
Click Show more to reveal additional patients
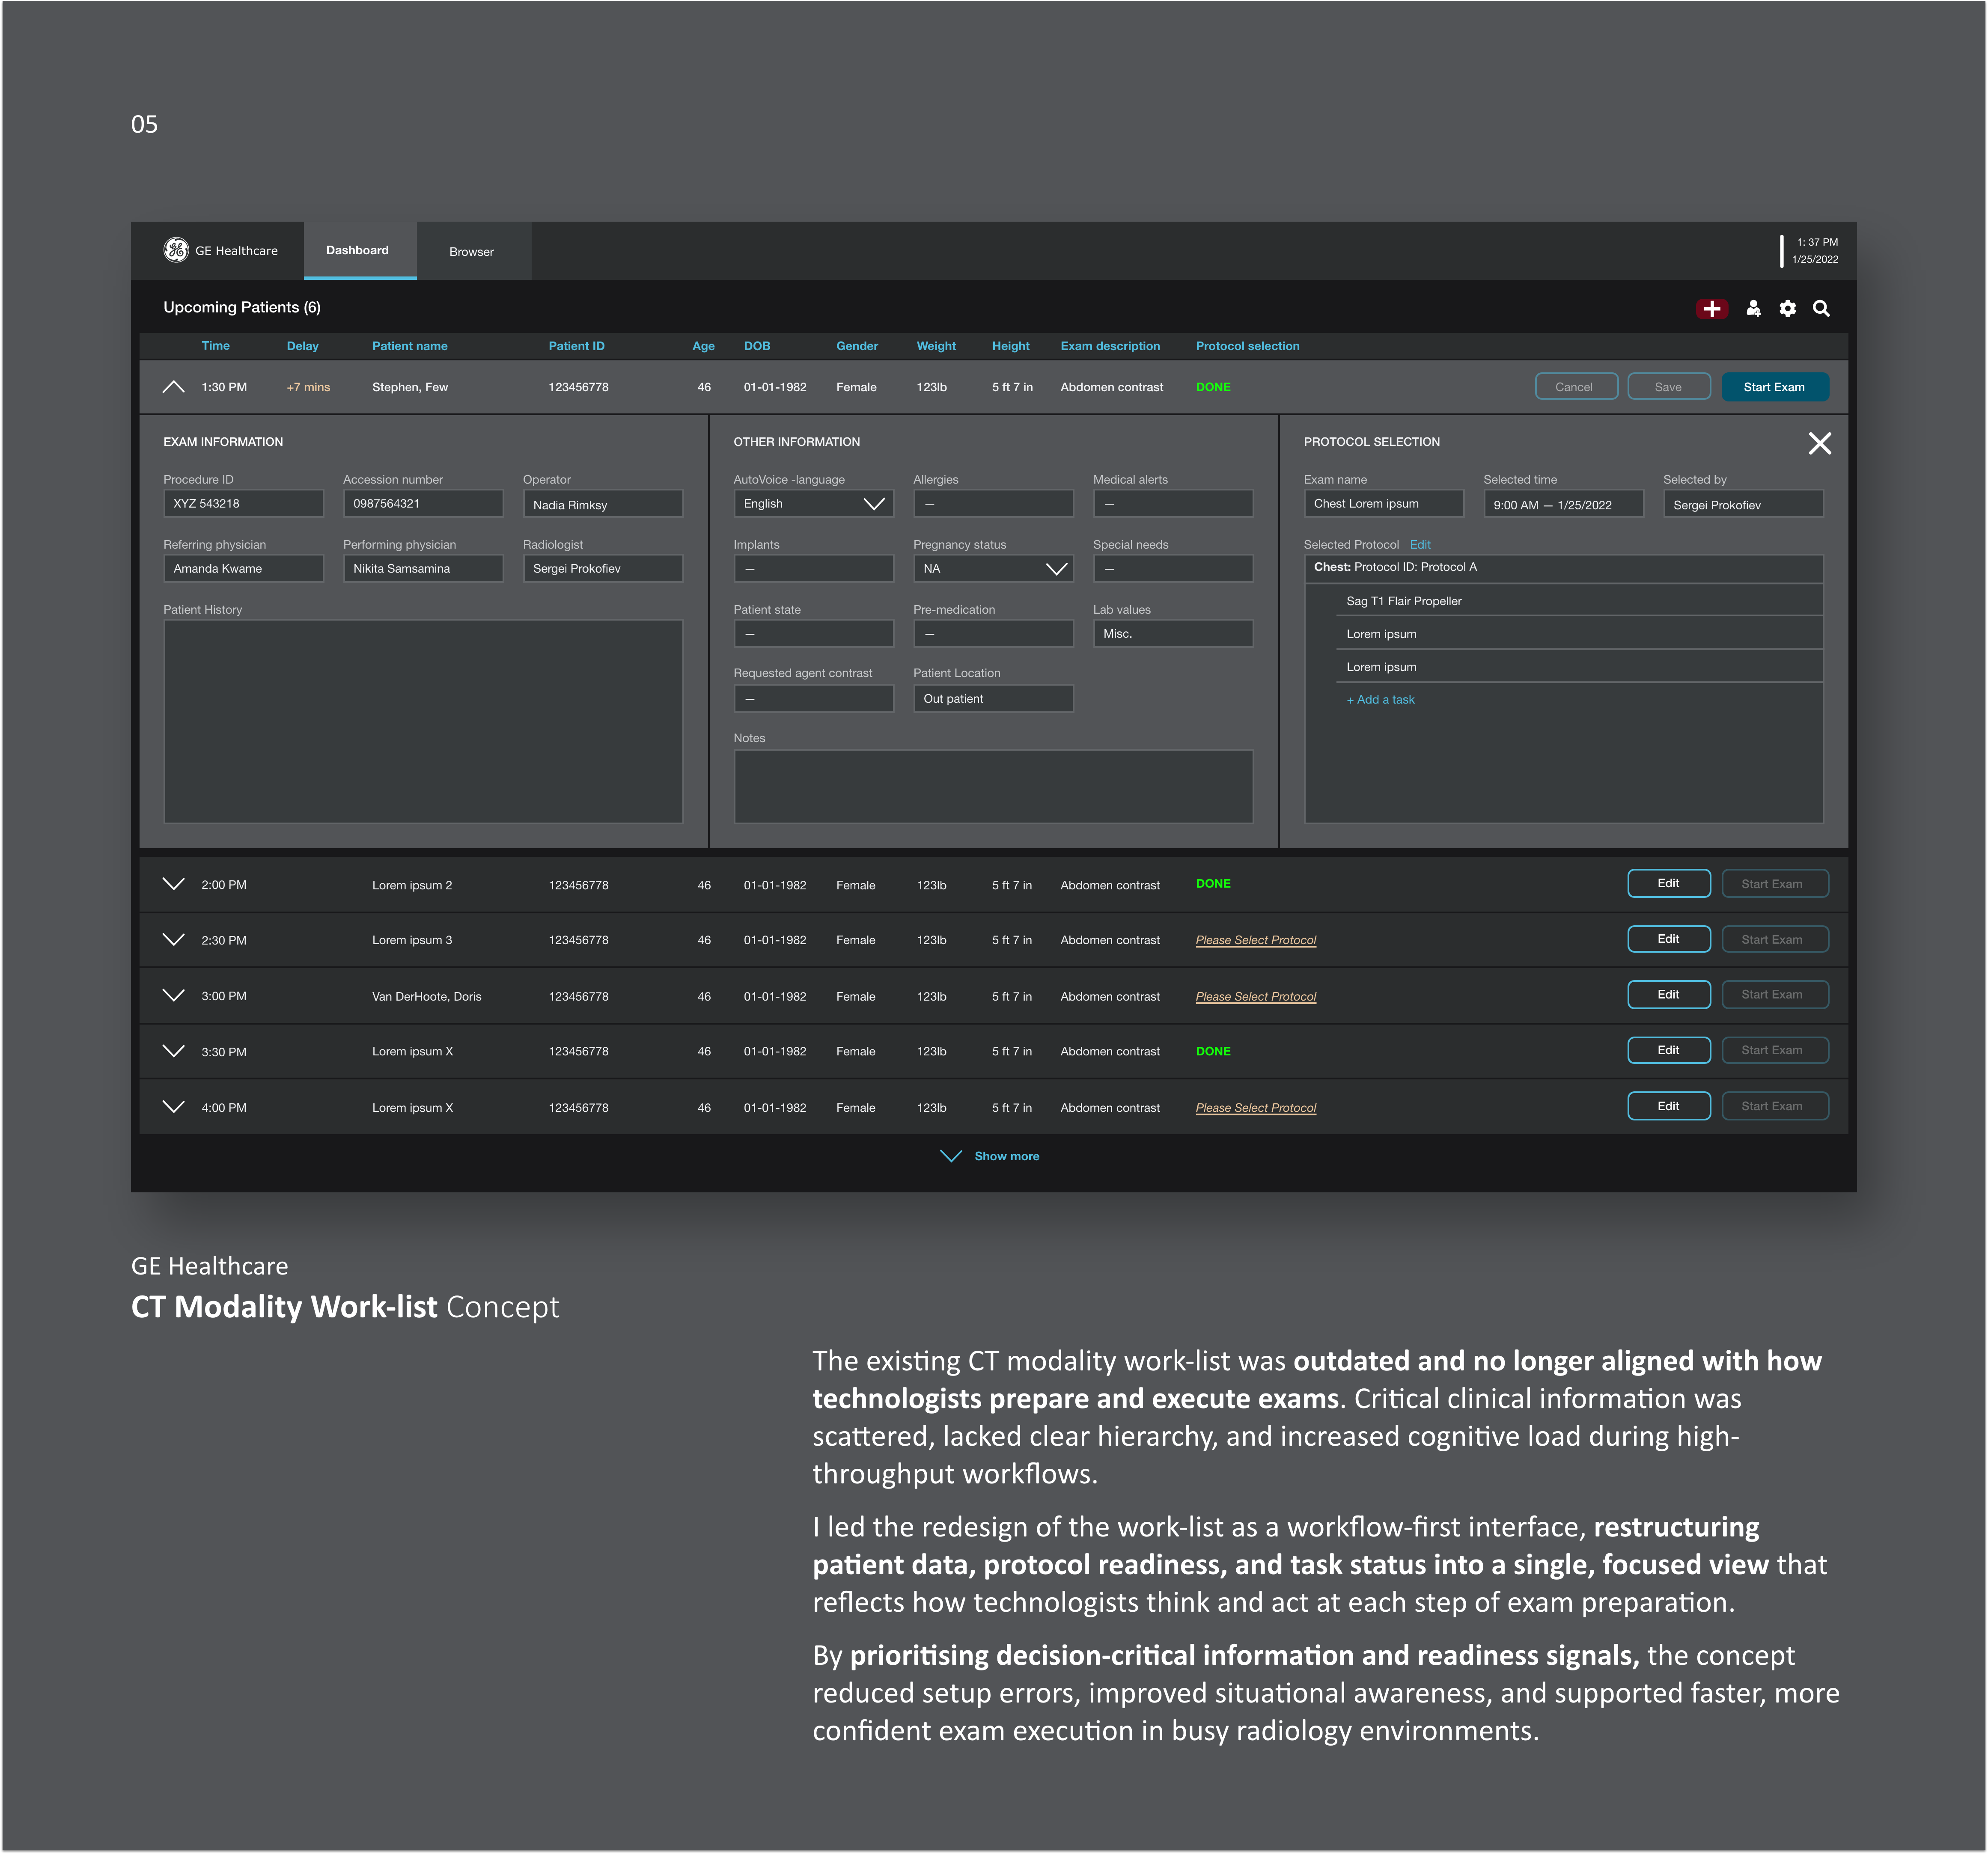[x=1006, y=1156]
